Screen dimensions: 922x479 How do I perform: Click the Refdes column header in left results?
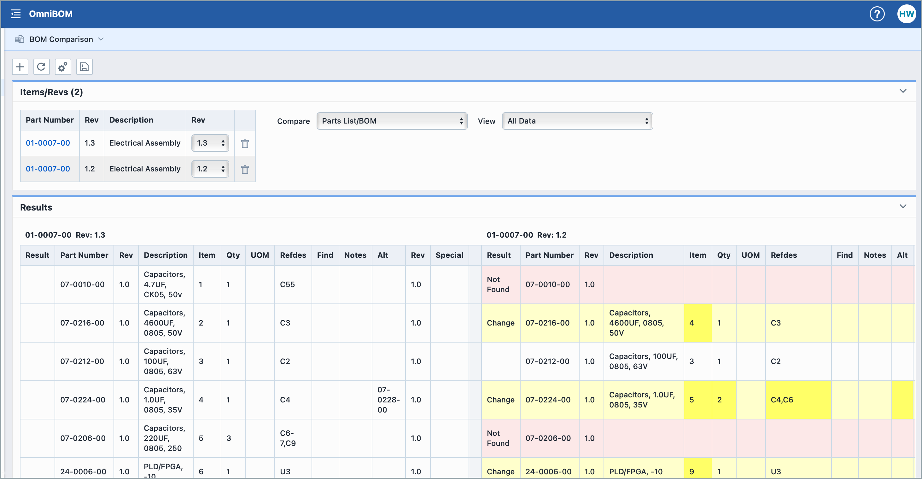293,255
